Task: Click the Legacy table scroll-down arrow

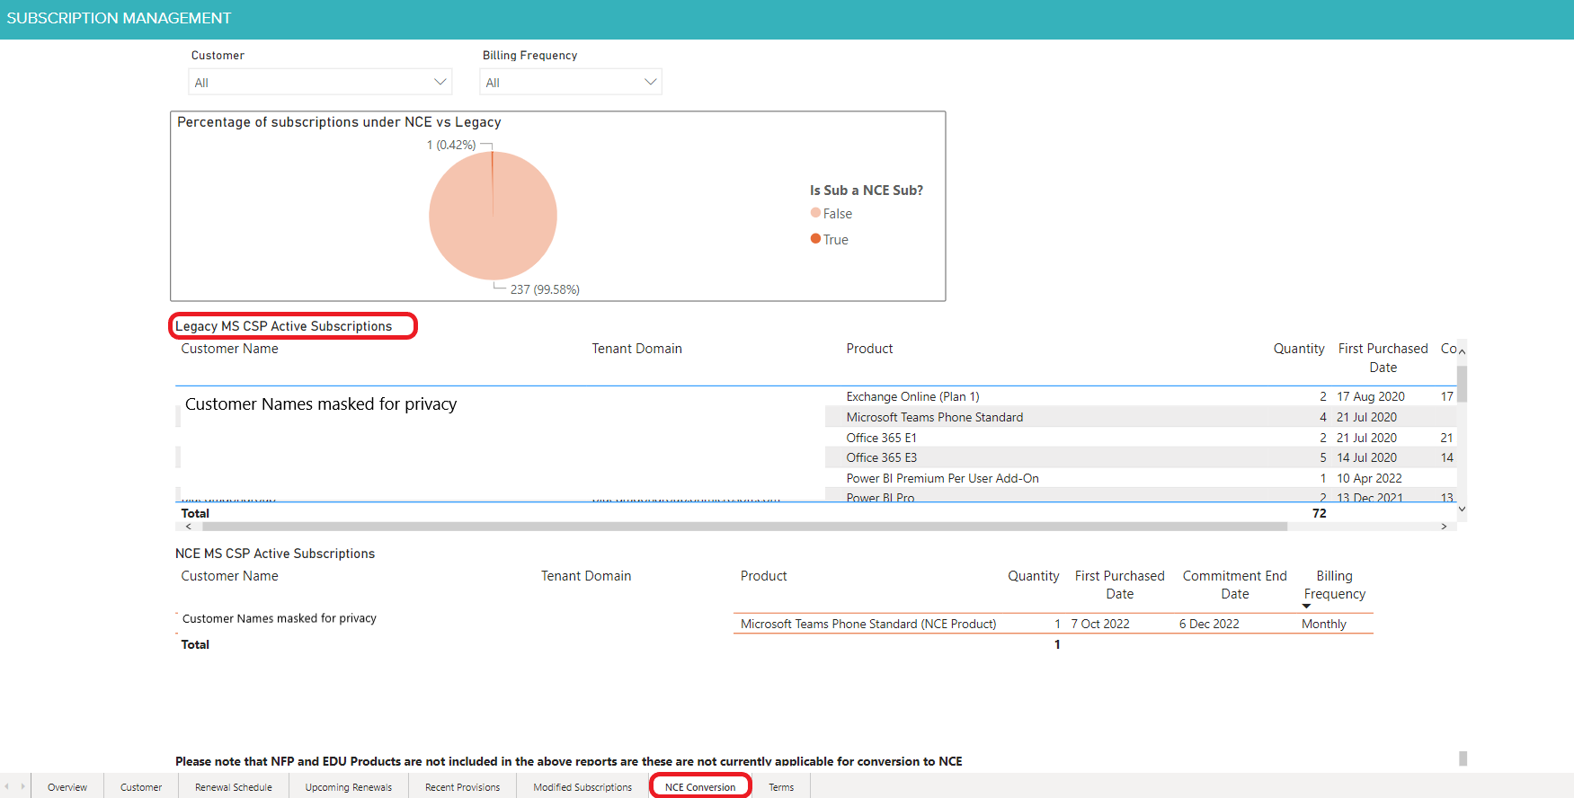Action: [1462, 509]
